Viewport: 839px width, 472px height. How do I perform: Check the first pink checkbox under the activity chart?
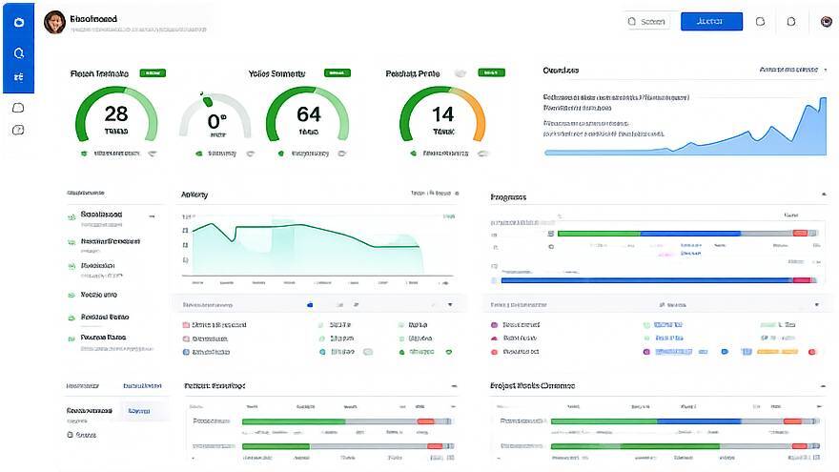186,325
